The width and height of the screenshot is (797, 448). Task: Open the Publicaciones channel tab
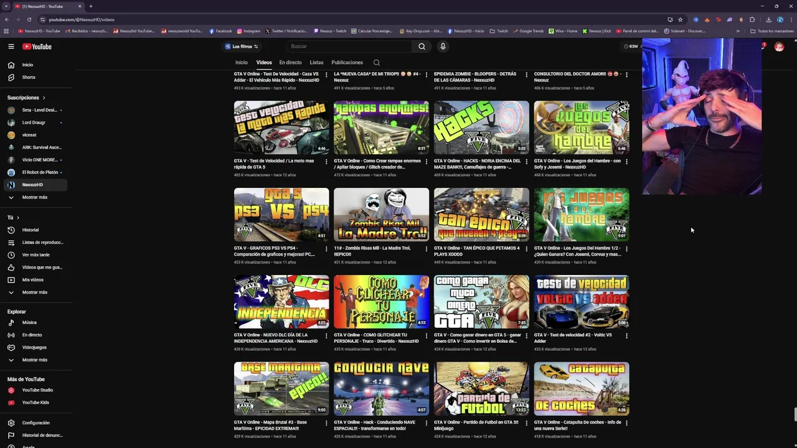point(347,63)
